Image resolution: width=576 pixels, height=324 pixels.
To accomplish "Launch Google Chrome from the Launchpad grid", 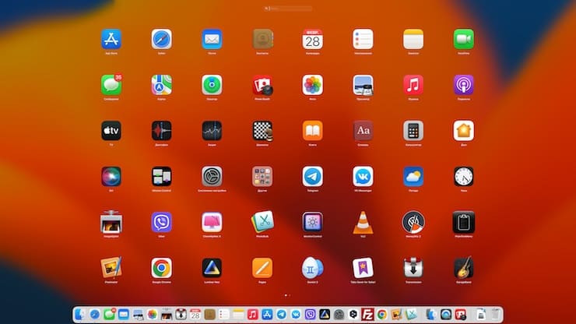I will click(162, 268).
